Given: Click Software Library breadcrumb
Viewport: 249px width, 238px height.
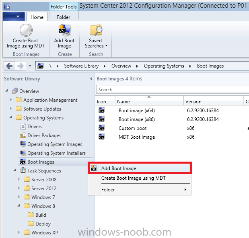Looking at the screenshot, I should [x=81, y=66].
